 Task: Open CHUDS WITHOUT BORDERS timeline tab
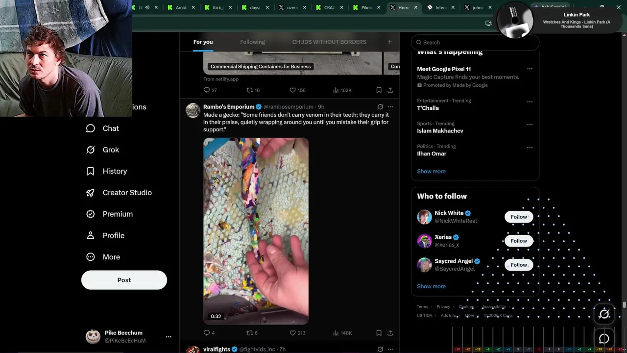coord(329,42)
